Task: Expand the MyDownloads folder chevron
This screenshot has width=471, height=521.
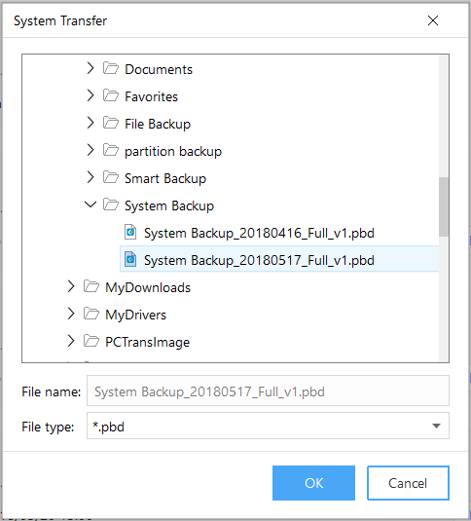Action: pos(71,286)
